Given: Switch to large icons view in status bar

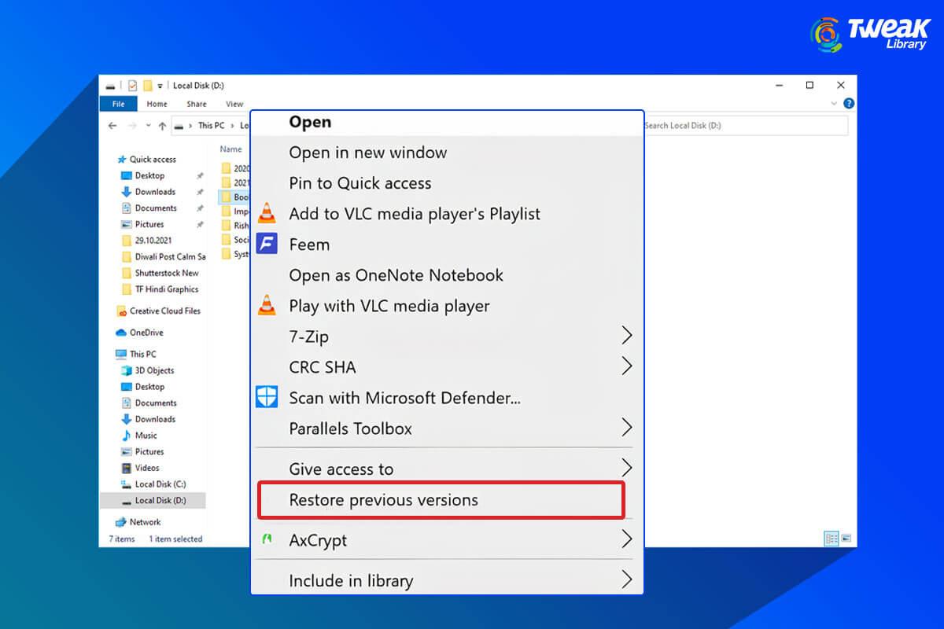Looking at the screenshot, I should coord(846,539).
